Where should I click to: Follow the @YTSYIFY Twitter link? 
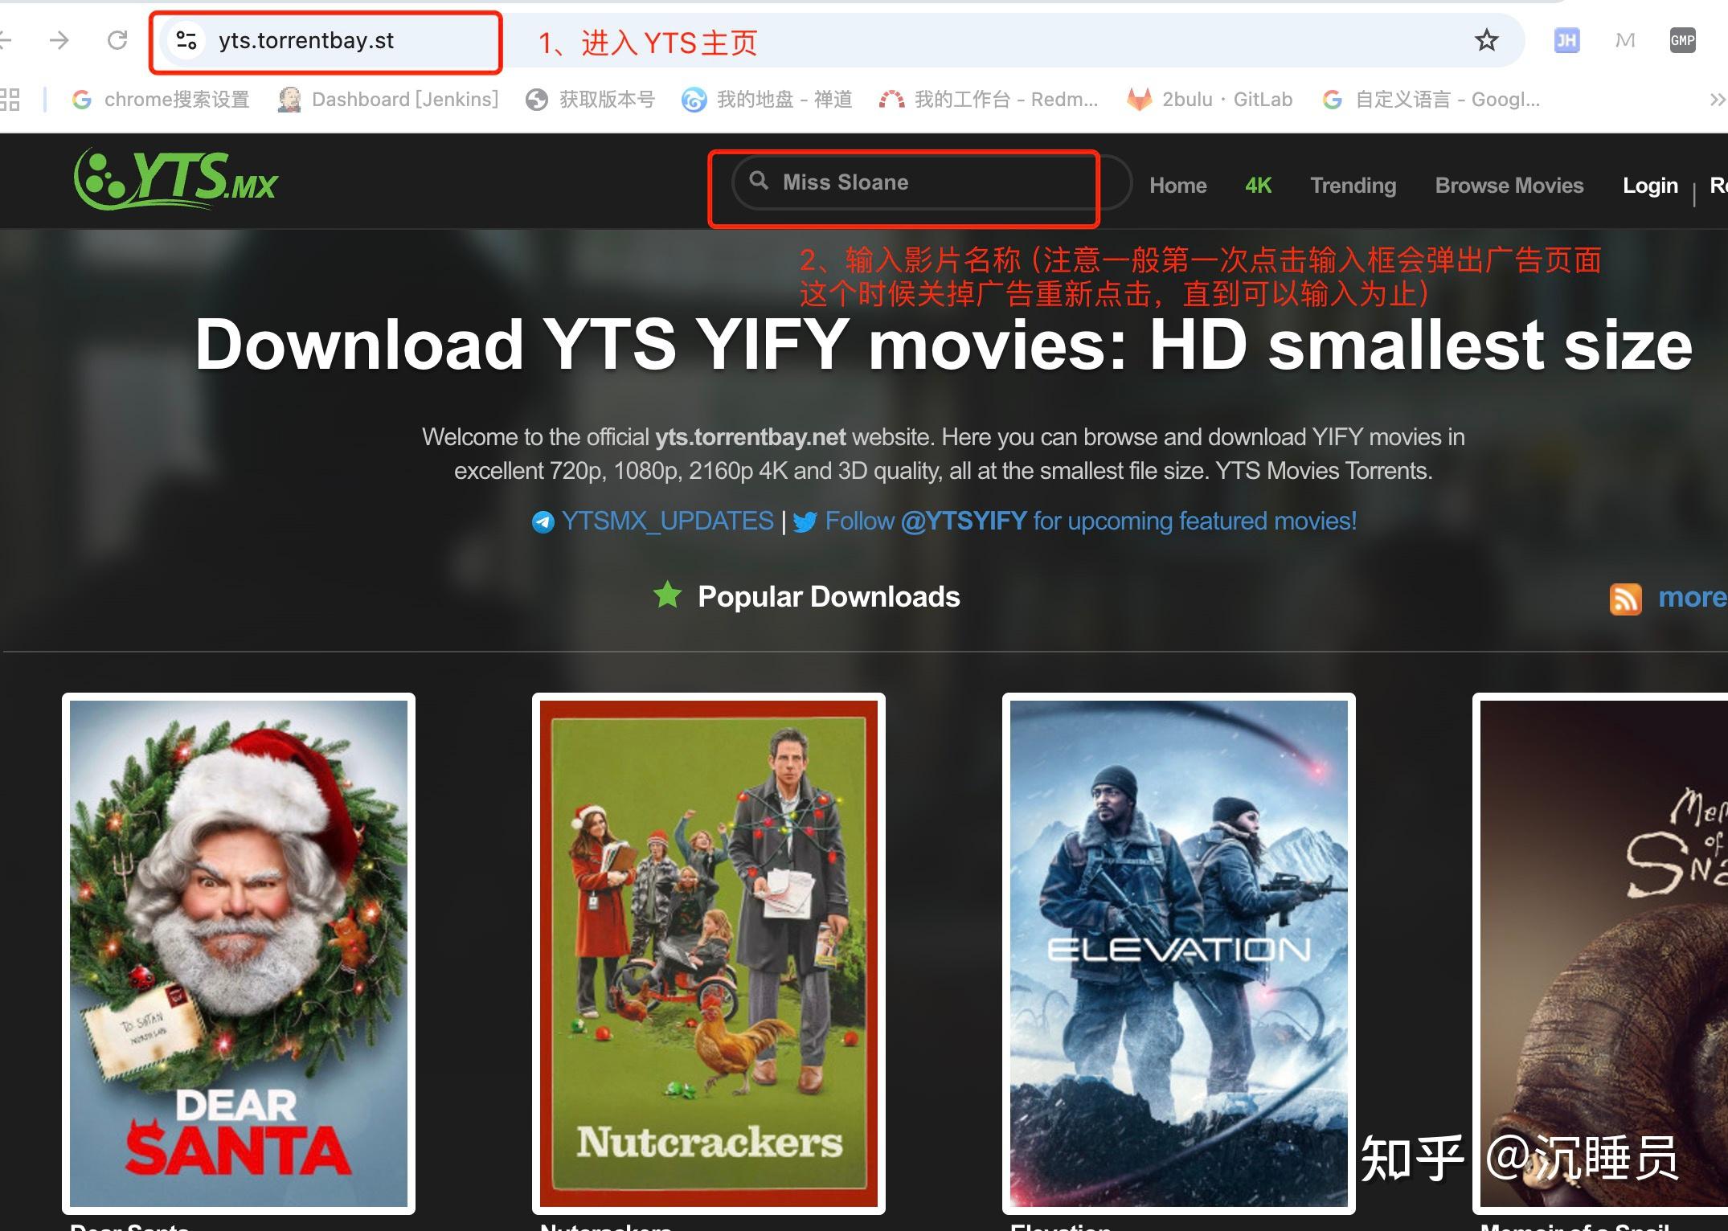(x=1091, y=521)
